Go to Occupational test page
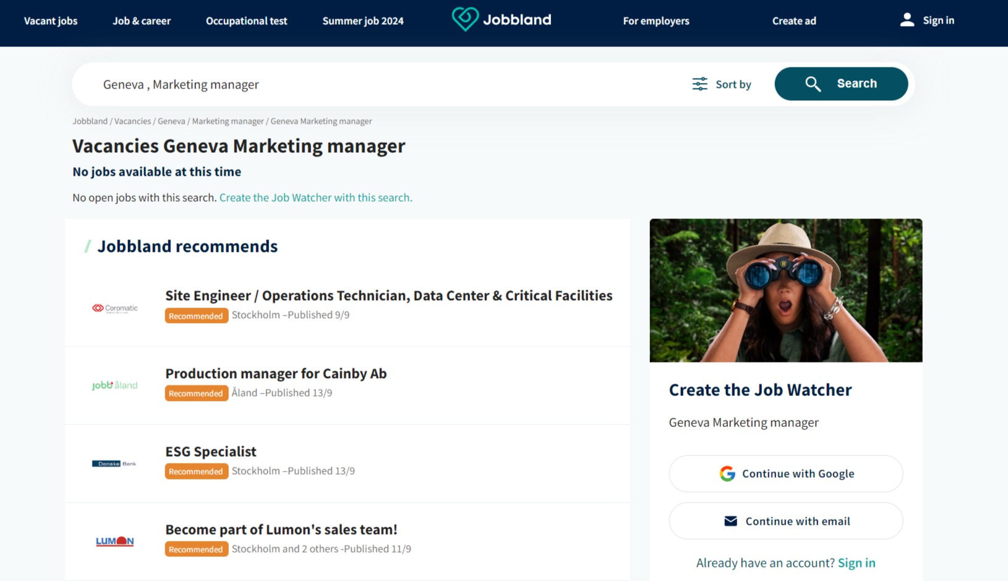This screenshot has width=1008, height=581. coord(246,21)
